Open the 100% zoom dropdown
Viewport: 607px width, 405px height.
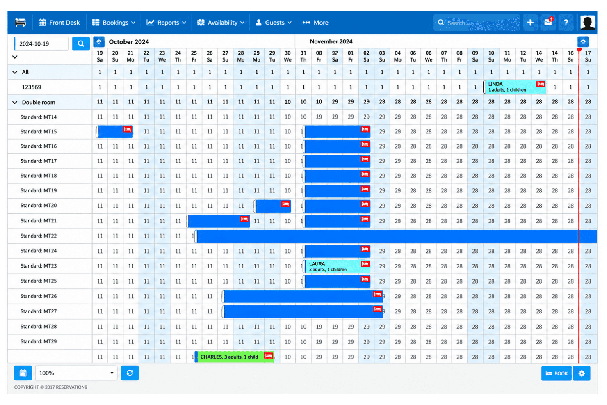(x=76, y=373)
